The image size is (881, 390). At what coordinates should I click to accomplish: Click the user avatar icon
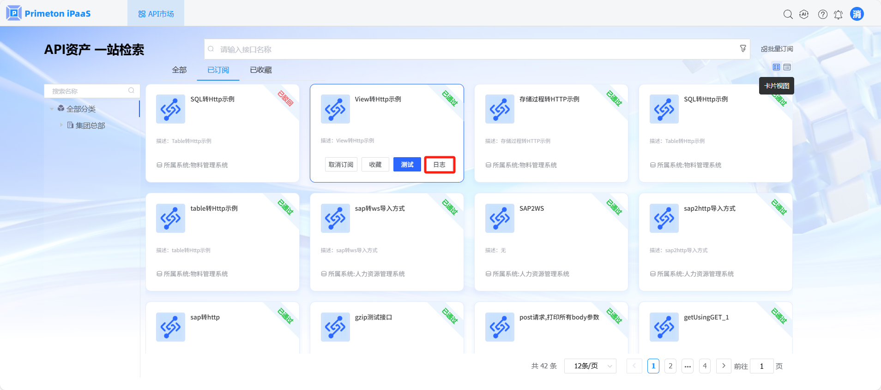click(x=857, y=14)
